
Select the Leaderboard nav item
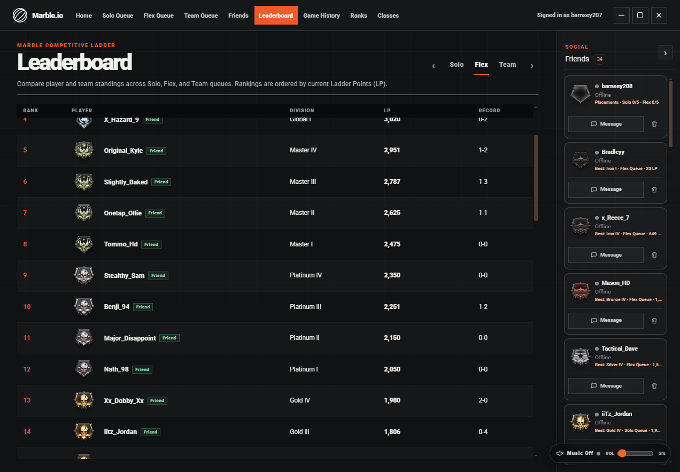[276, 16]
